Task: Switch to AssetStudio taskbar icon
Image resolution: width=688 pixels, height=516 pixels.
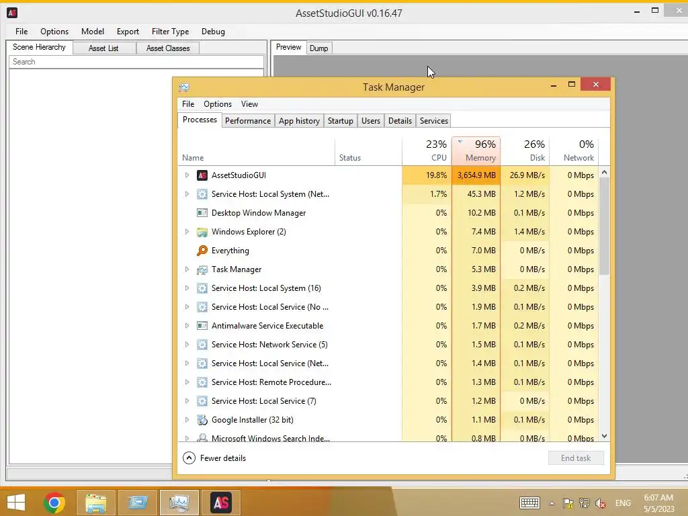Action: click(x=220, y=503)
